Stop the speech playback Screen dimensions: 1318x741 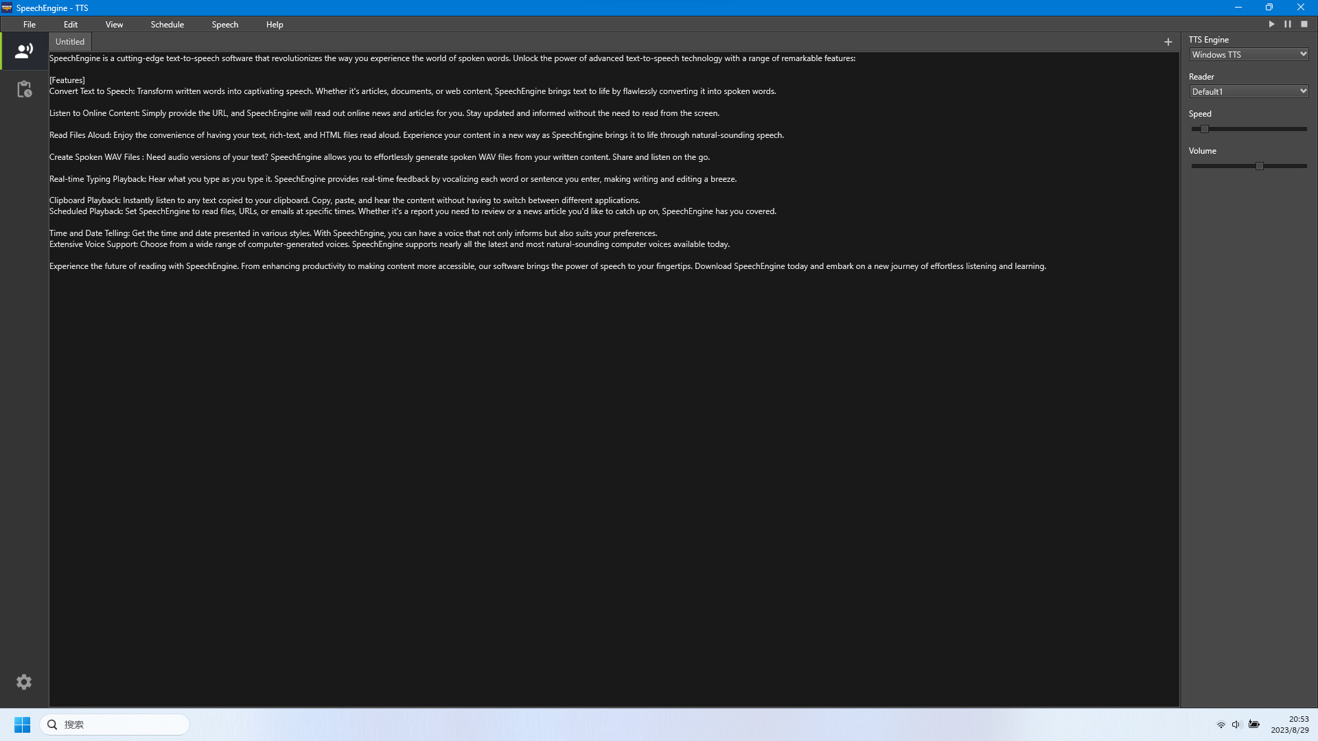1304,23
